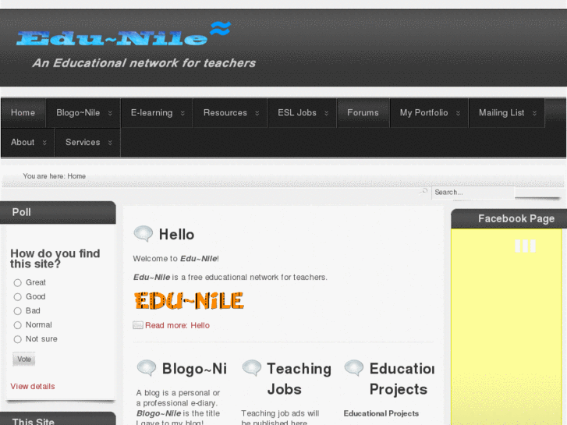The image size is (567, 425).
Task: Click the speech bubble icon beside Blogo~Ni heading
Action: coord(147,368)
